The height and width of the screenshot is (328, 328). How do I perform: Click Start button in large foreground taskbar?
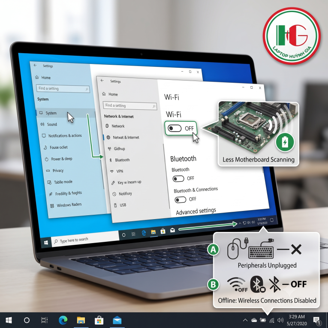pyautogui.click(x=9, y=320)
